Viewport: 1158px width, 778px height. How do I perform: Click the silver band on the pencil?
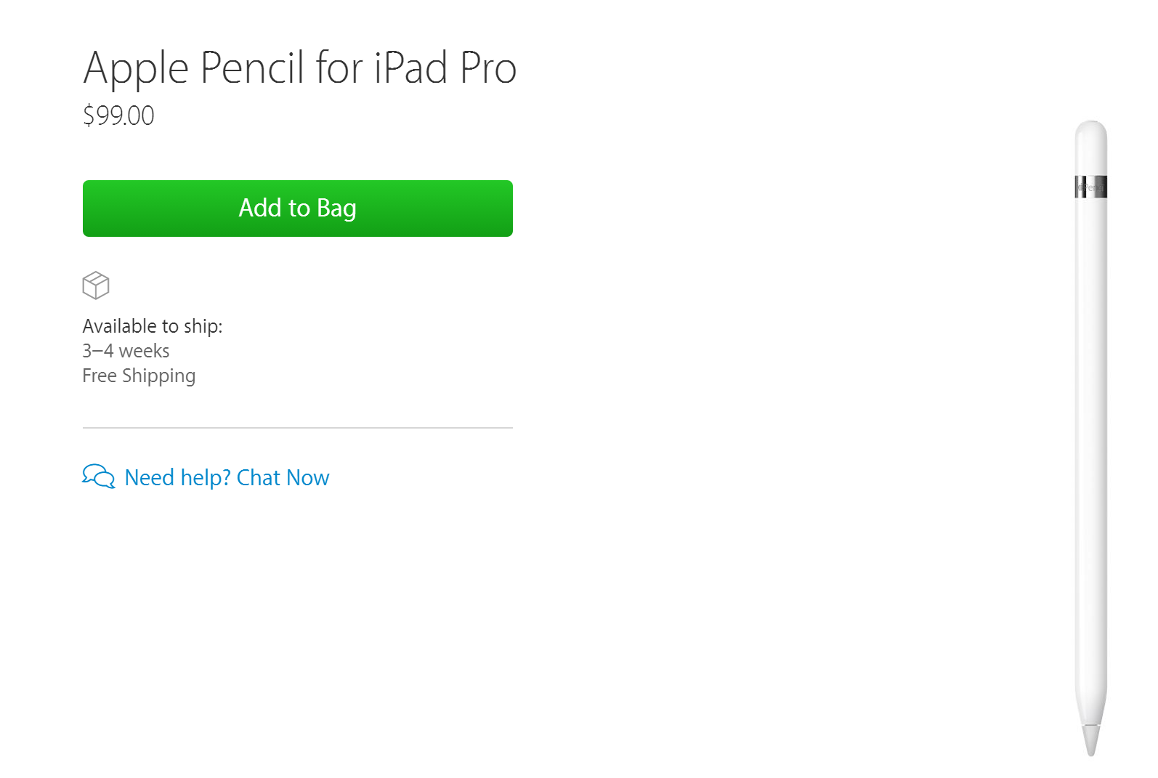click(x=1091, y=187)
